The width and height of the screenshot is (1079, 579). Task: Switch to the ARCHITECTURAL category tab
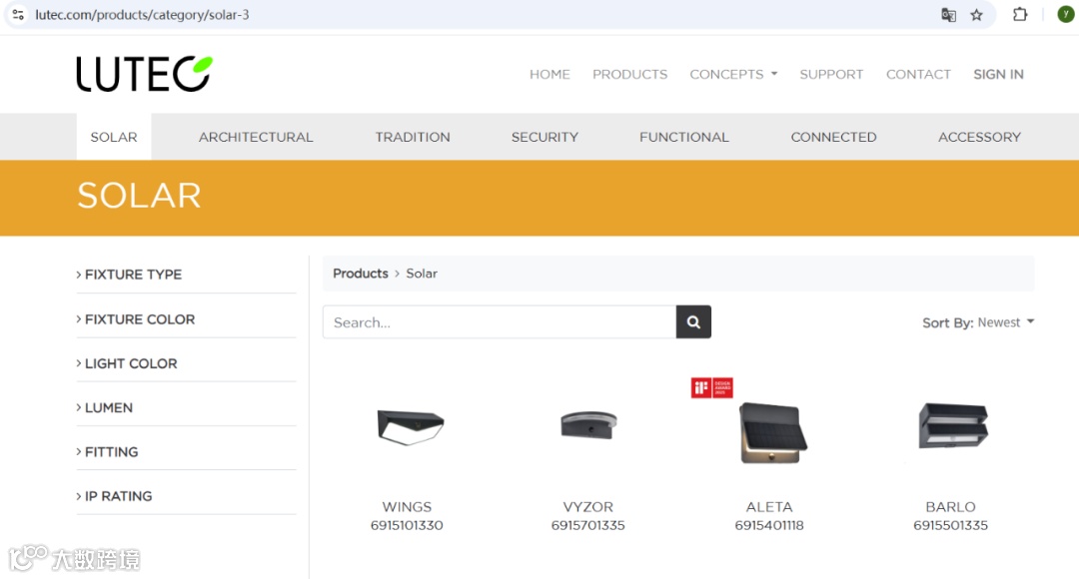[256, 137]
